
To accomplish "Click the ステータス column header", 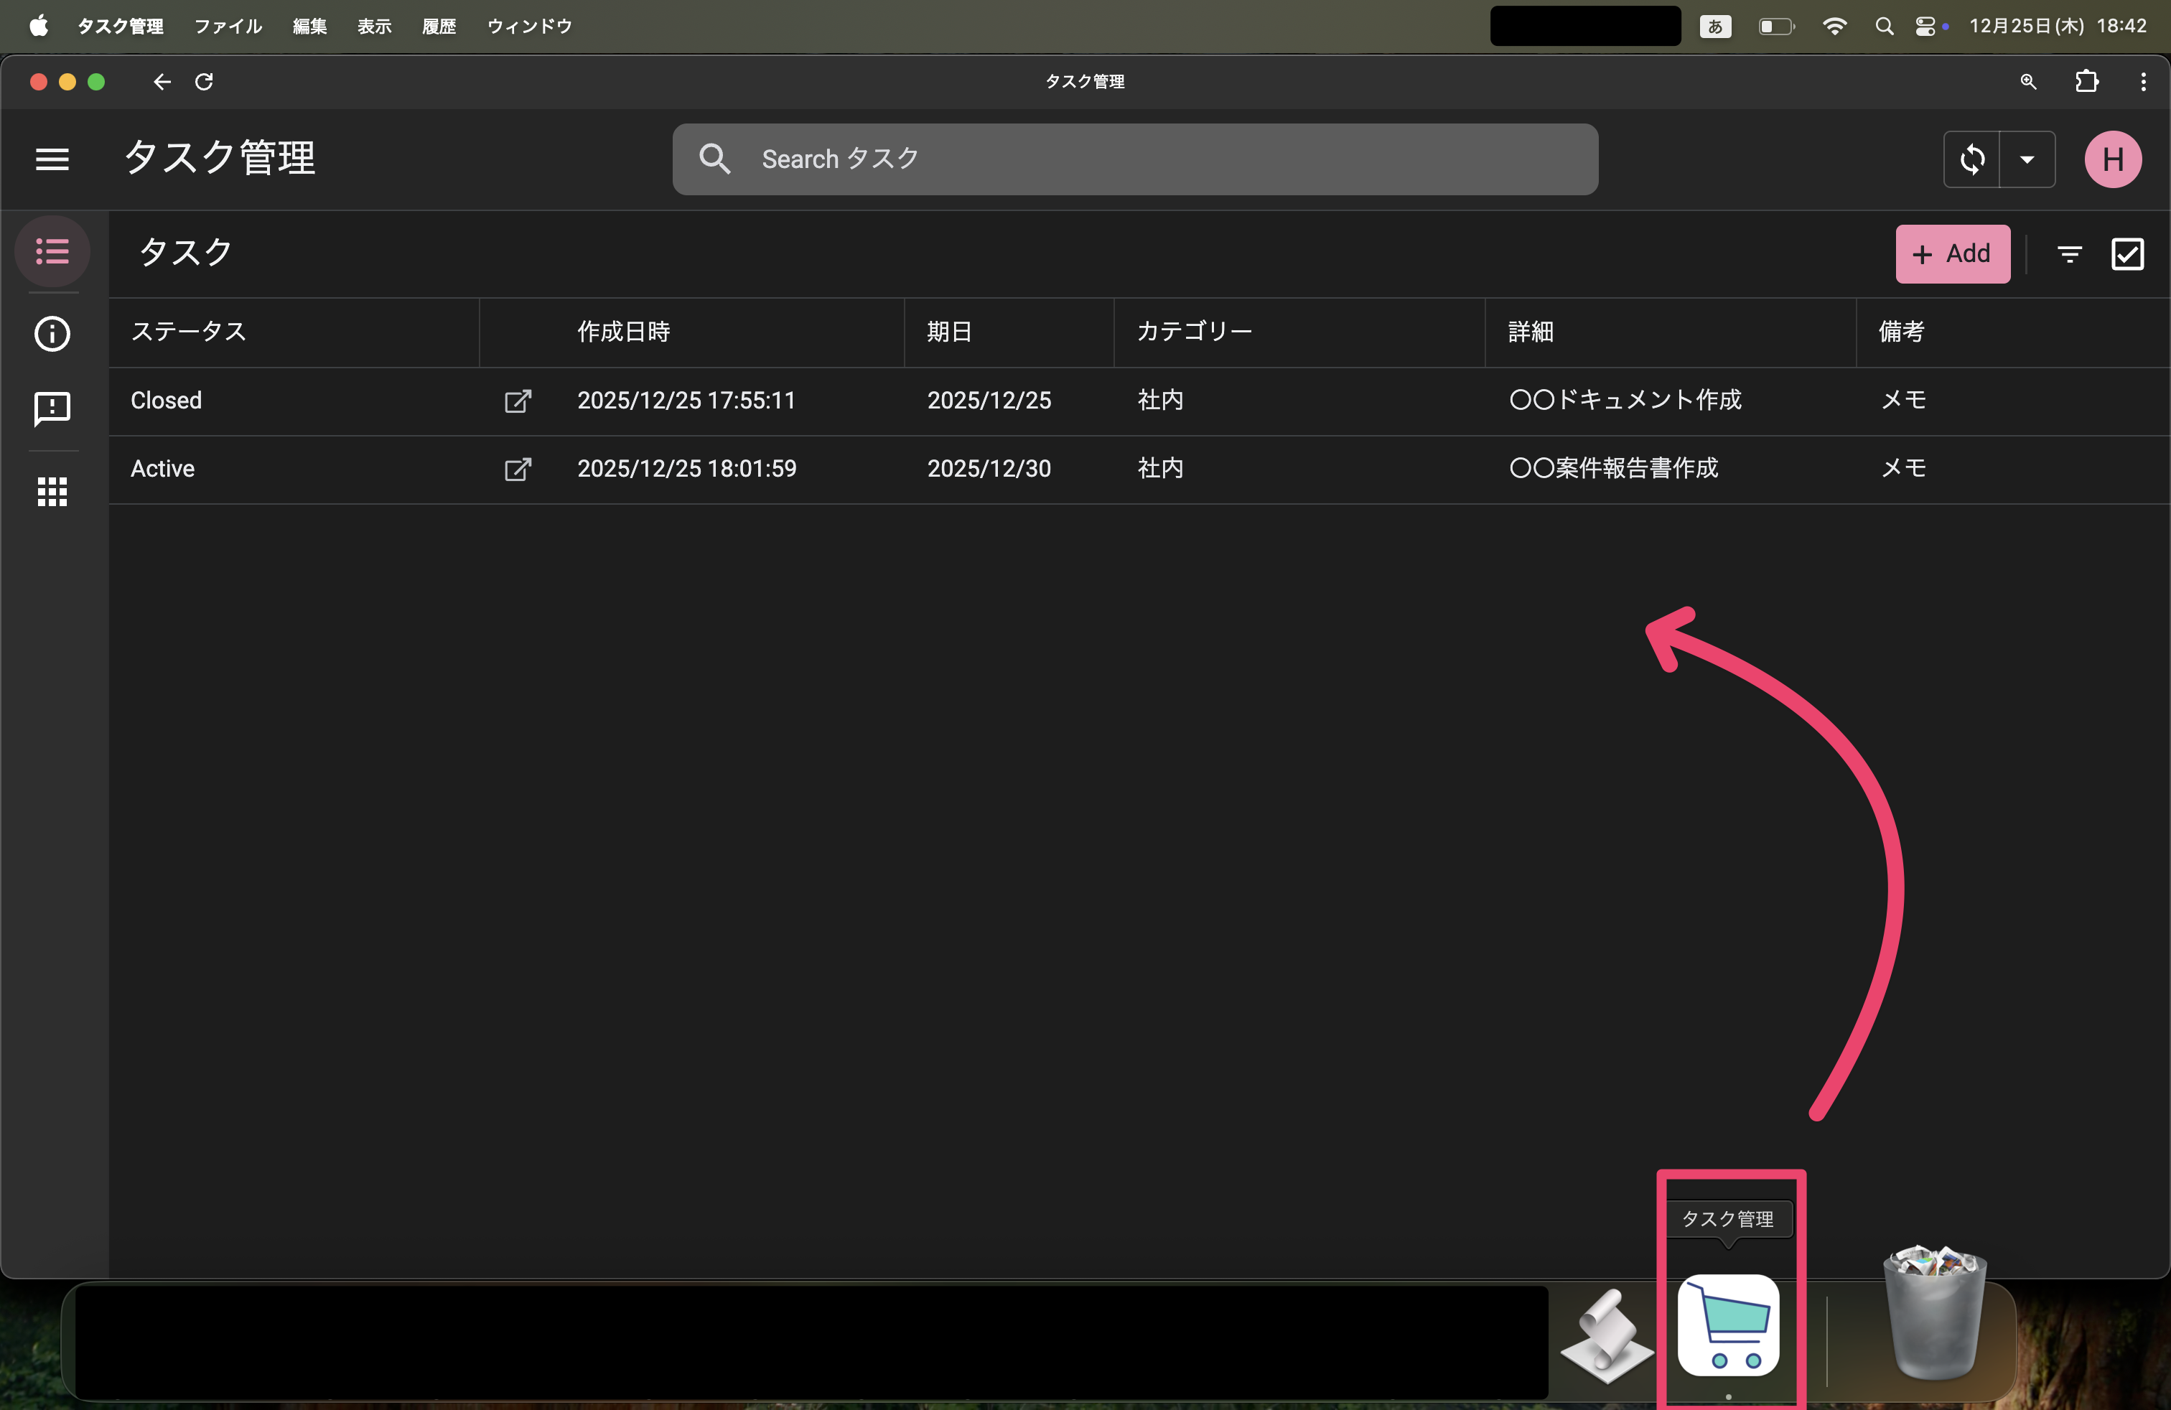I will click(189, 332).
